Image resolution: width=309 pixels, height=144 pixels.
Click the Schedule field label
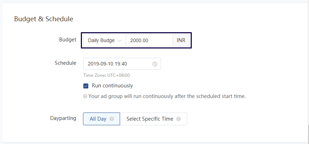coord(65,63)
